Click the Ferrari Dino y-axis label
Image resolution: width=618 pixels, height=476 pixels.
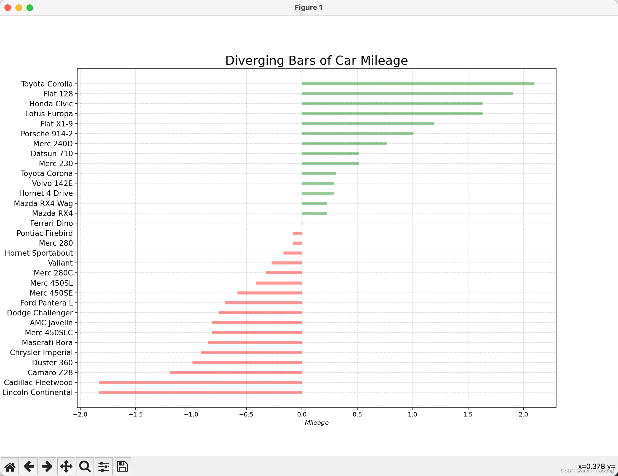pyautogui.click(x=51, y=223)
